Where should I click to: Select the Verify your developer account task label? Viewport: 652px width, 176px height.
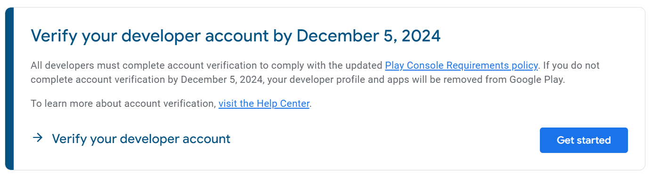141,139
